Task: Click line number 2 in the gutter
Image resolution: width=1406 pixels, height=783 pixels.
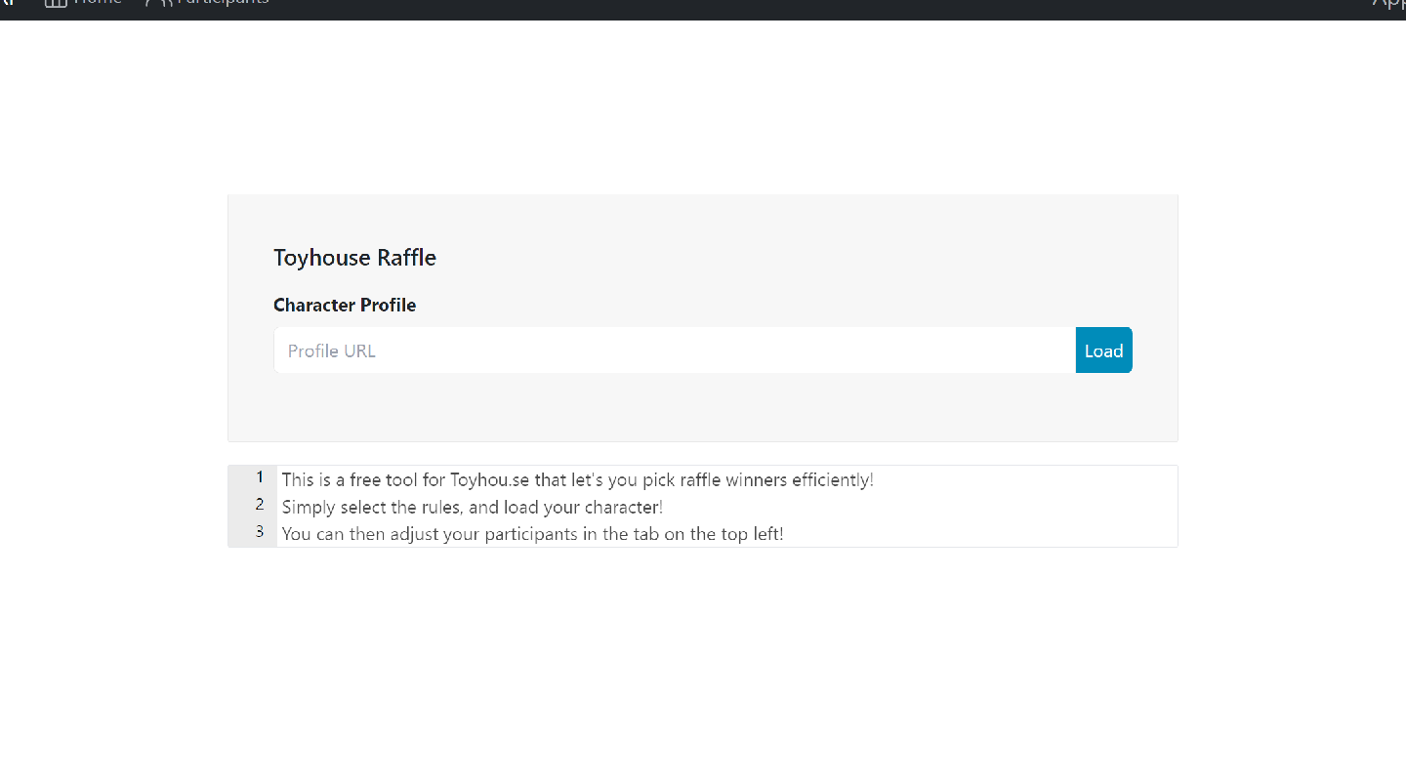Action: point(260,505)
